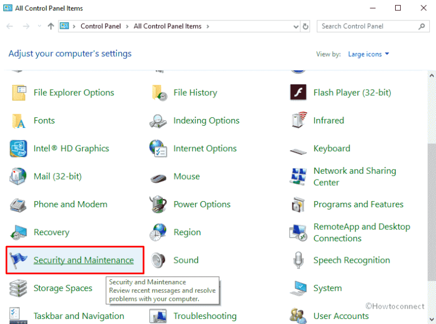Open the Fonts folder icon
Screen dimensions: 436x324
[x=19, y=121]
